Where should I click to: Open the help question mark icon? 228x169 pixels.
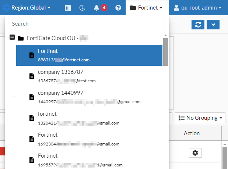(118, 8)
